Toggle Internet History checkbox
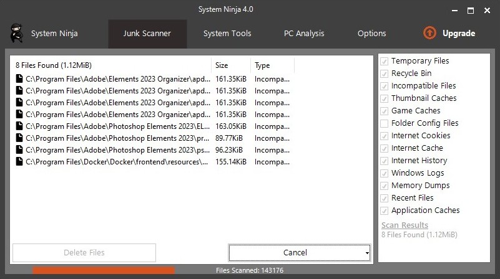The image size is (500, 279). 385,161
